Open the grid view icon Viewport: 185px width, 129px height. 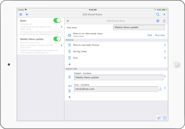pos(165,118)
